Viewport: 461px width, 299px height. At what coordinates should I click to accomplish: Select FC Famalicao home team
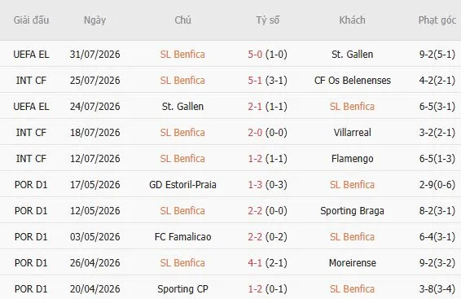pyautogui.click(x=182, y=237)
